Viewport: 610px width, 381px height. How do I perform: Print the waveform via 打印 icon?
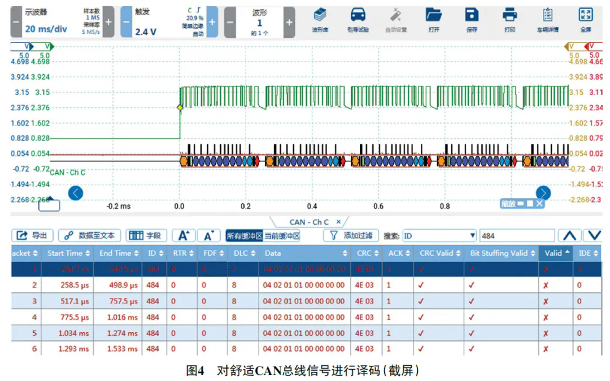[509, 20]
